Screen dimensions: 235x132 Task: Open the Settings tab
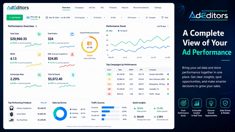pyautogui.click(x=158, y=8)
